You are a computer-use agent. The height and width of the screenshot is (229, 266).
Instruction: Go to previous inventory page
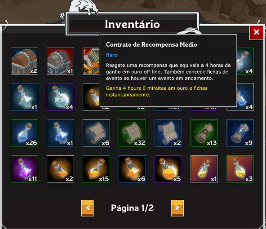click(88, 208)
